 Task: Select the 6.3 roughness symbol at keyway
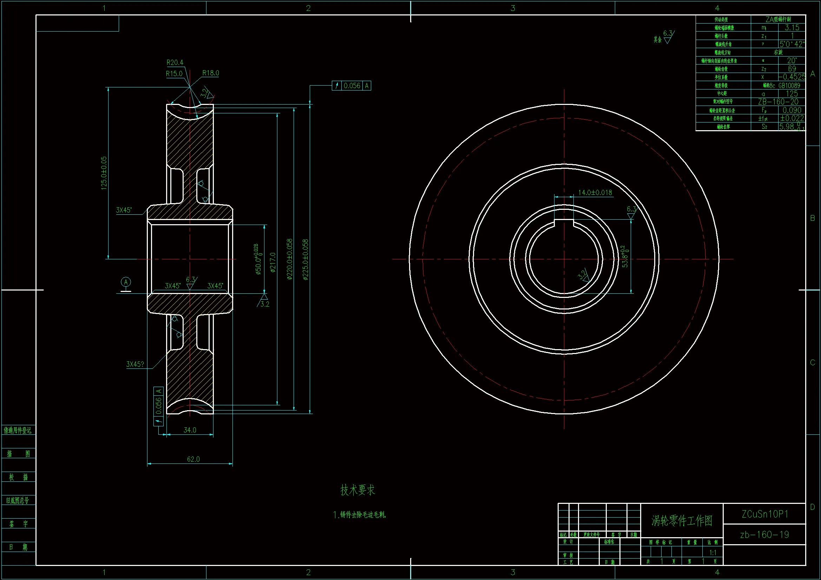[631, 212]
